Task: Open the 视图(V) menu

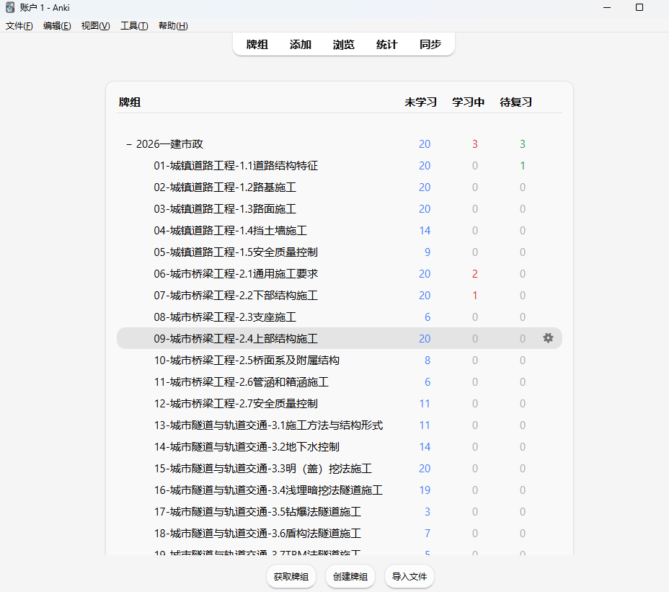Action: click(96, 26)
